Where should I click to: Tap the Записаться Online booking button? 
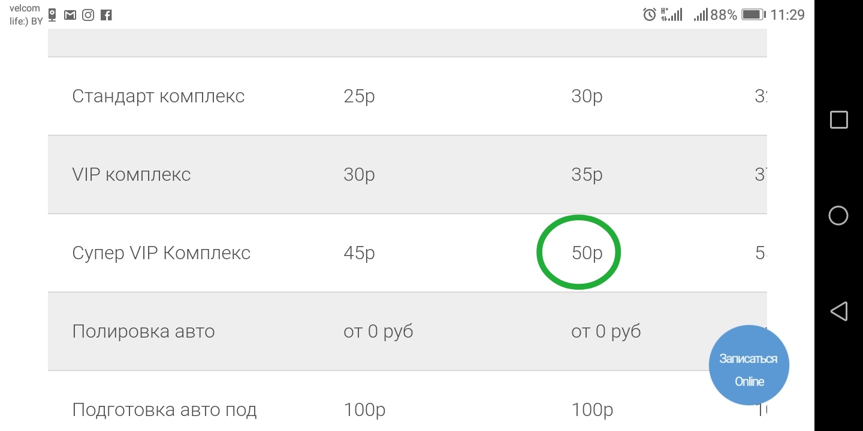point(749,366)
